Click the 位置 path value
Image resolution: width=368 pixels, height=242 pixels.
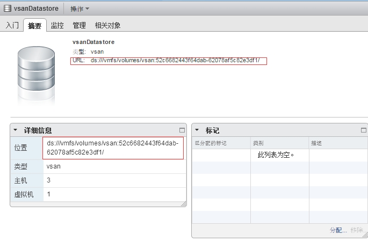113,148
